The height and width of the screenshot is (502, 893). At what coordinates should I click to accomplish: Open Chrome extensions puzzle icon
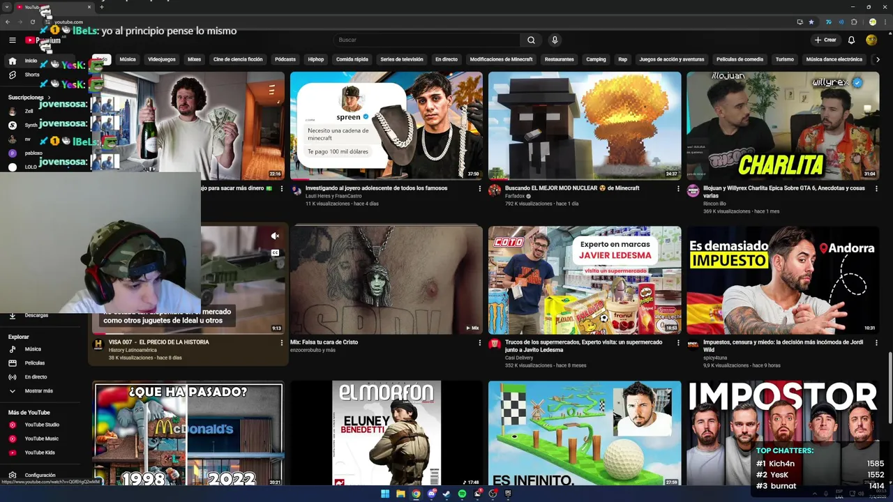[854, 22]
